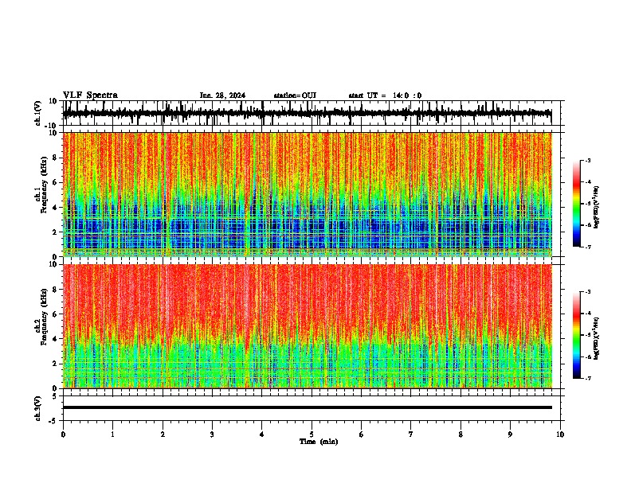Click the 'station=OUJ' header text
631x487 pixels.
tap(295, 95)
